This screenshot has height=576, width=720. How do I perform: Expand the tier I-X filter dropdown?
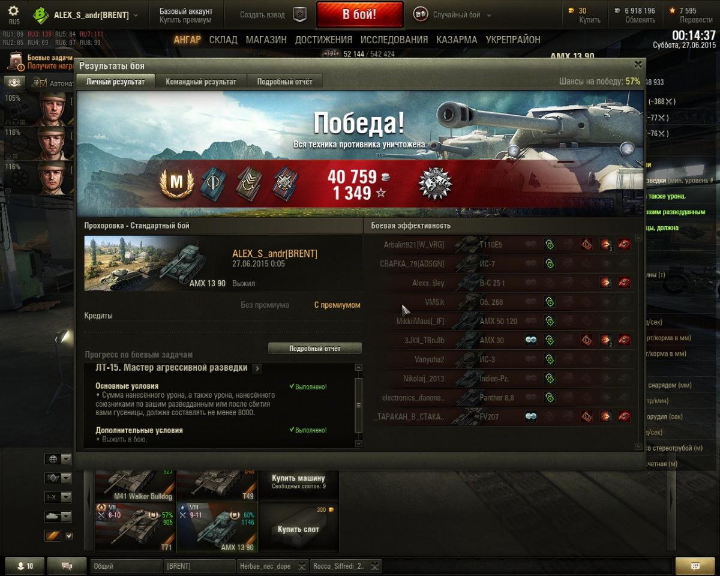coord(58,497)
